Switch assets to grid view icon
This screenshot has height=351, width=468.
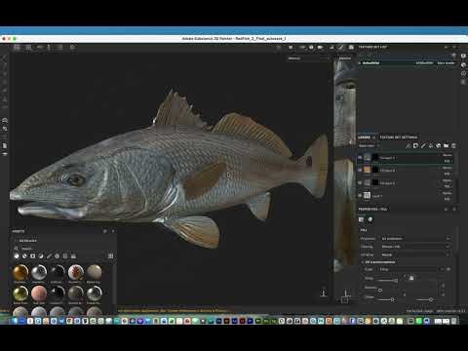(x=111, y=256)
